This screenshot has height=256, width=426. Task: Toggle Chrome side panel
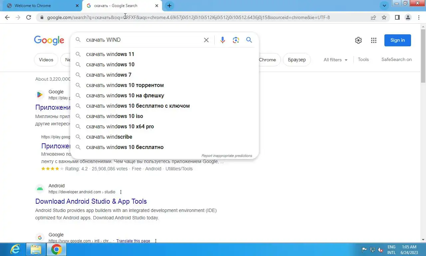397,17
